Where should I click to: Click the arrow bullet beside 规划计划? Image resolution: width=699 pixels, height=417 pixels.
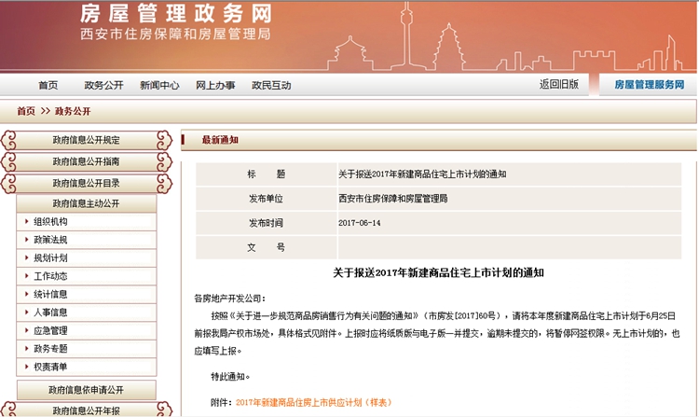(x=27, y=257)
